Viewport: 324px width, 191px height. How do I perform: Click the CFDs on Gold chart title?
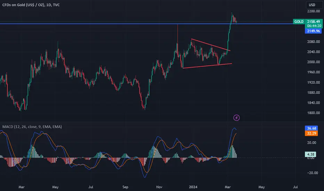coord(31,5)
